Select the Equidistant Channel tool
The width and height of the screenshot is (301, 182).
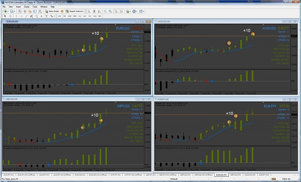tap(31, 16)
